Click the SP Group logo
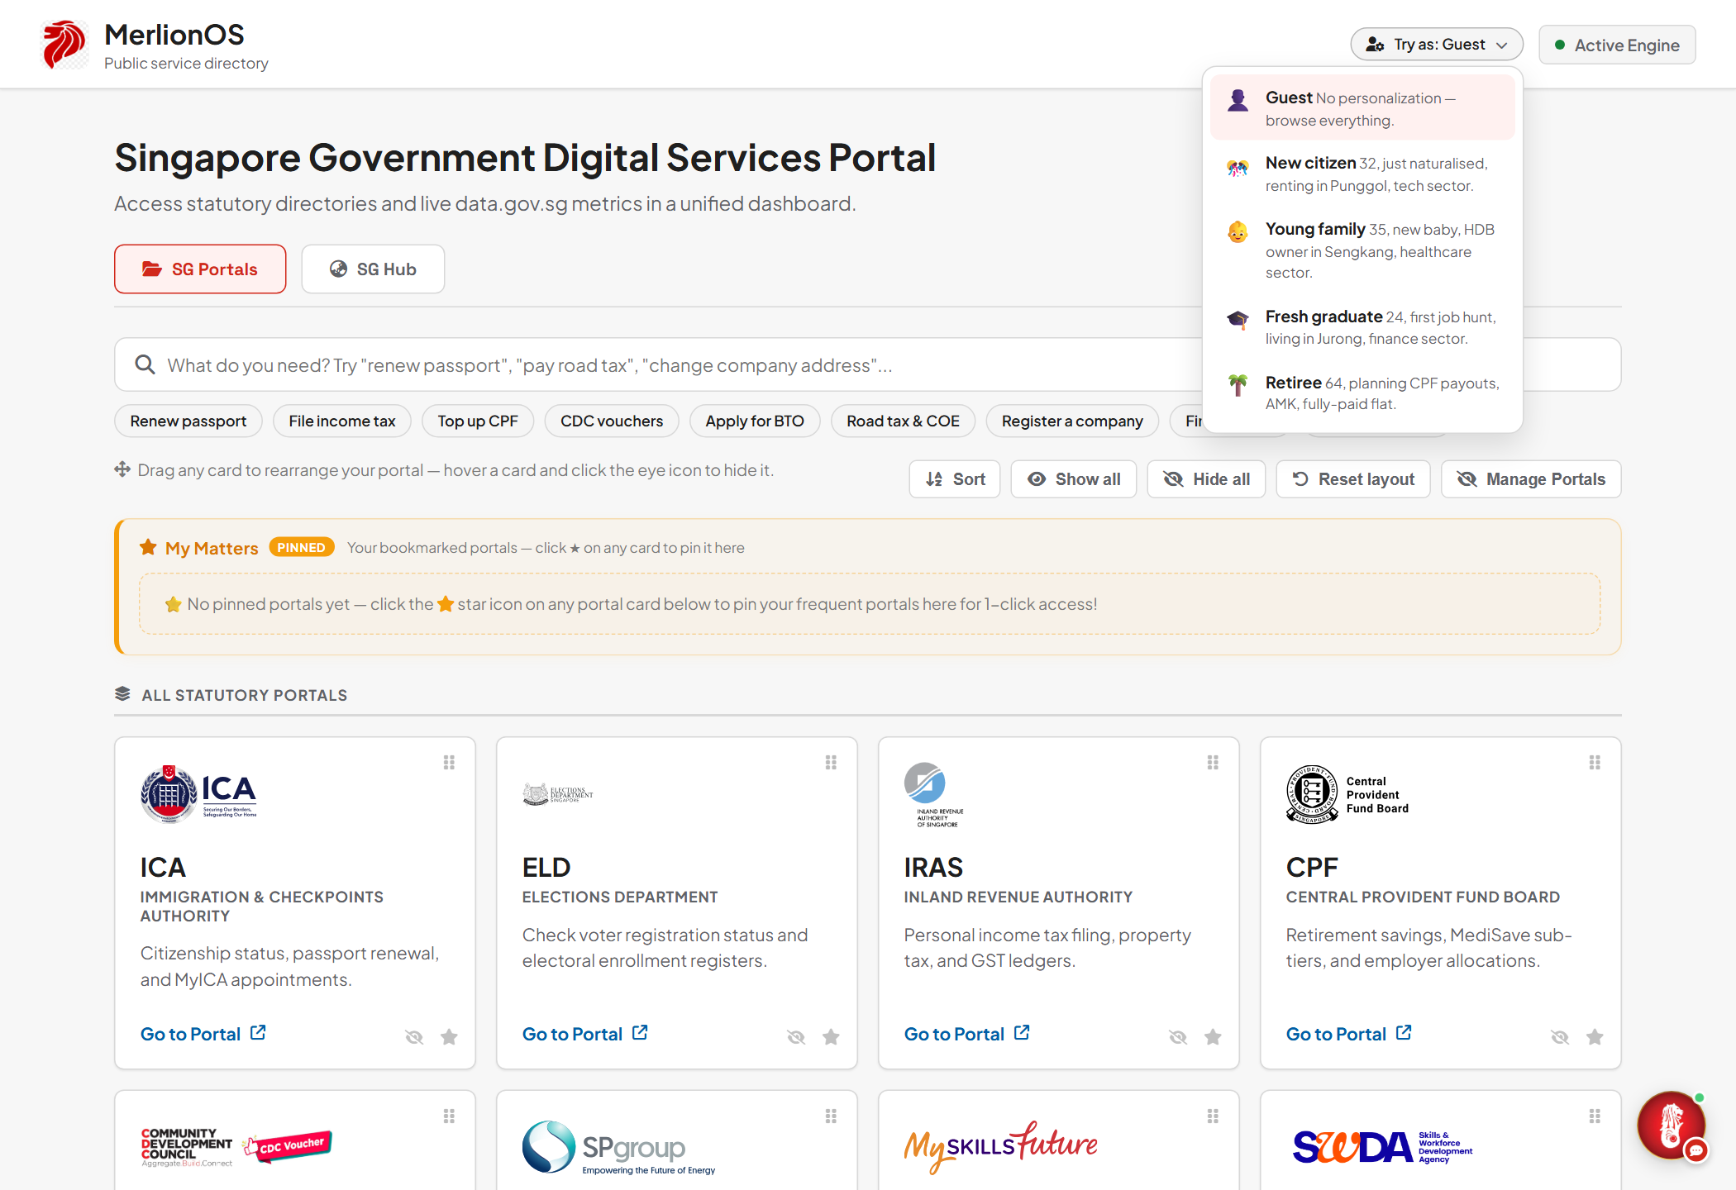The image size is (1736, 1190). [618, 1147]
